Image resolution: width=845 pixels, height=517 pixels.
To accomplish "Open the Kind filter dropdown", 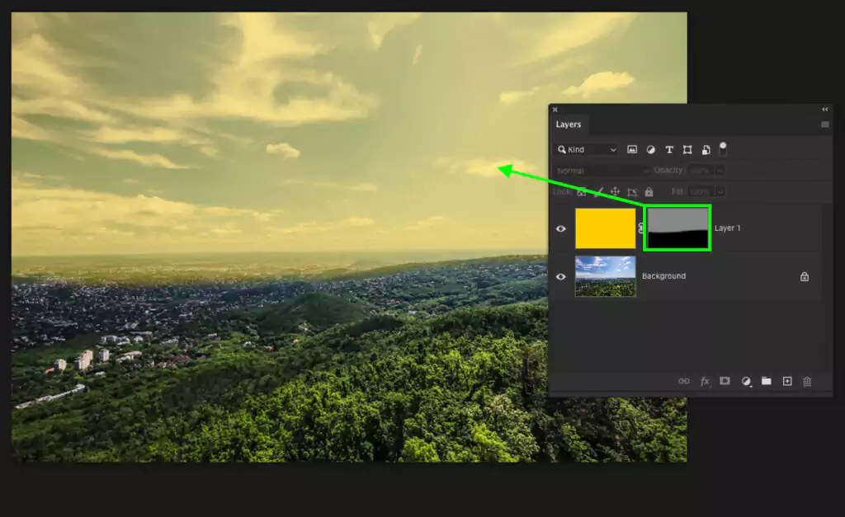I will (x=587, y=150).
